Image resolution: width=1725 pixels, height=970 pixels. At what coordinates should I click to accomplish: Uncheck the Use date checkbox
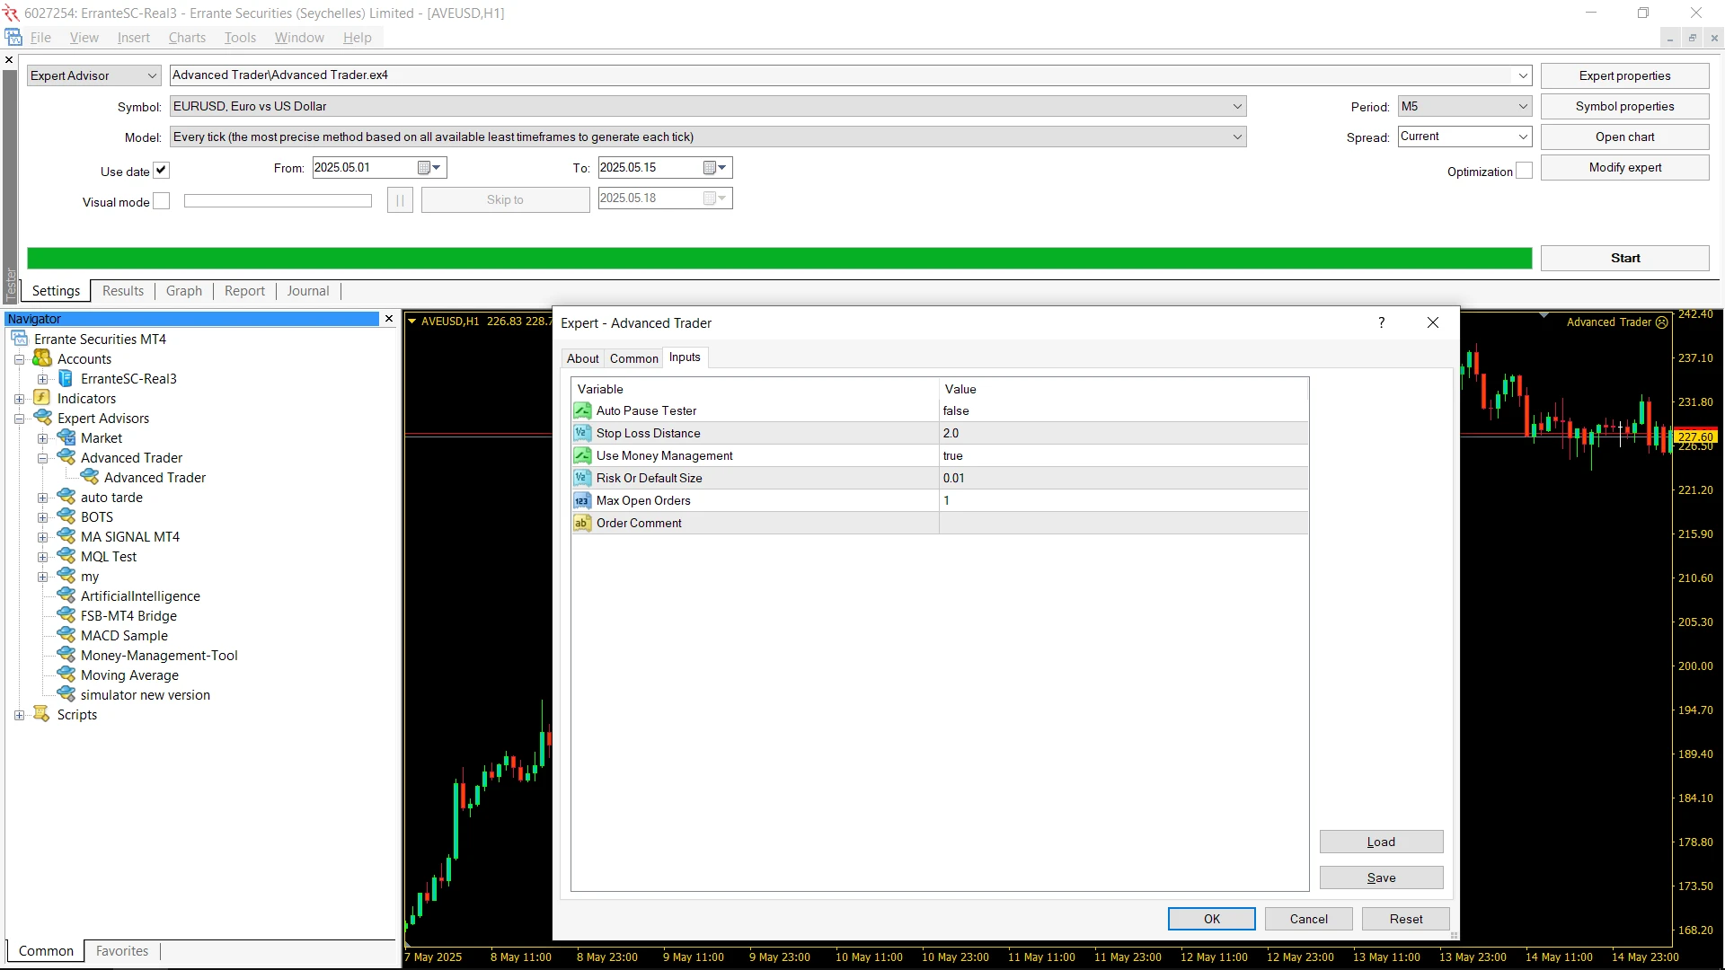point(161,171)
